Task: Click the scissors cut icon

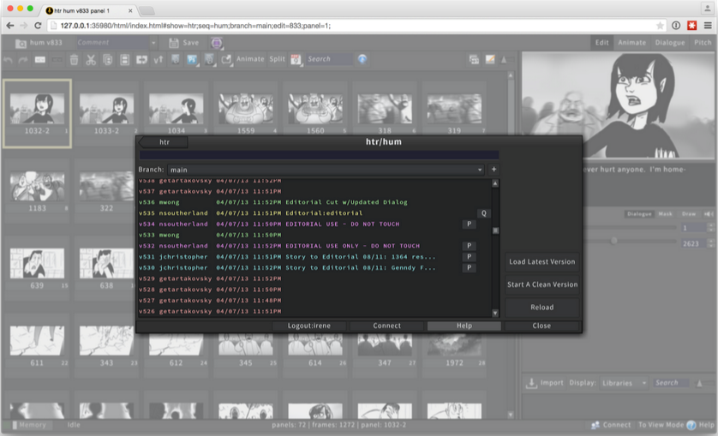Action: 91,59
